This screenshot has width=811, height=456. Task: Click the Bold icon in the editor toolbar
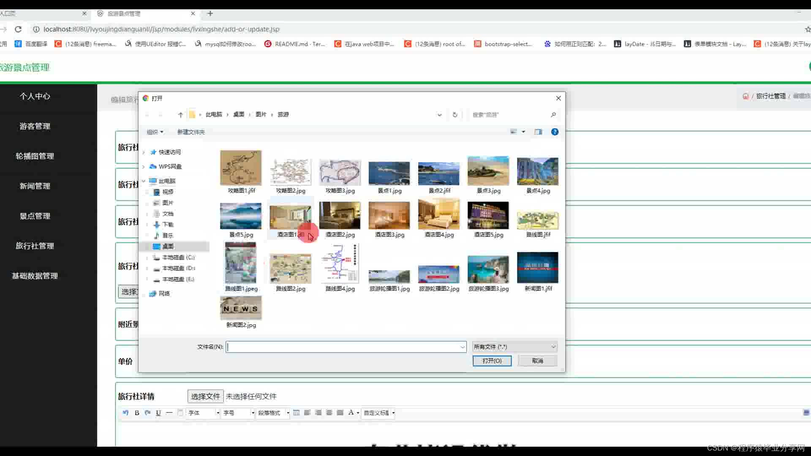pyautogui.click(x=137, y=413)
